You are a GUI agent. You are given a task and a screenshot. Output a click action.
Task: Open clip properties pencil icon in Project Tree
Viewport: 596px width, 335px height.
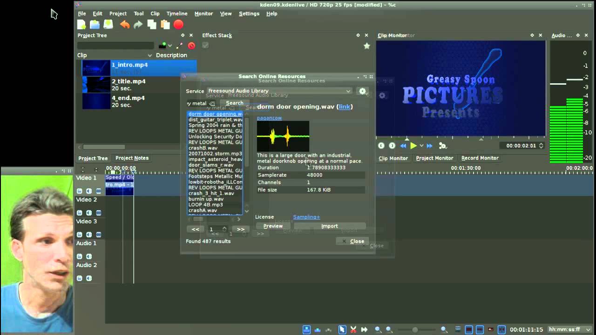(180, 46)
